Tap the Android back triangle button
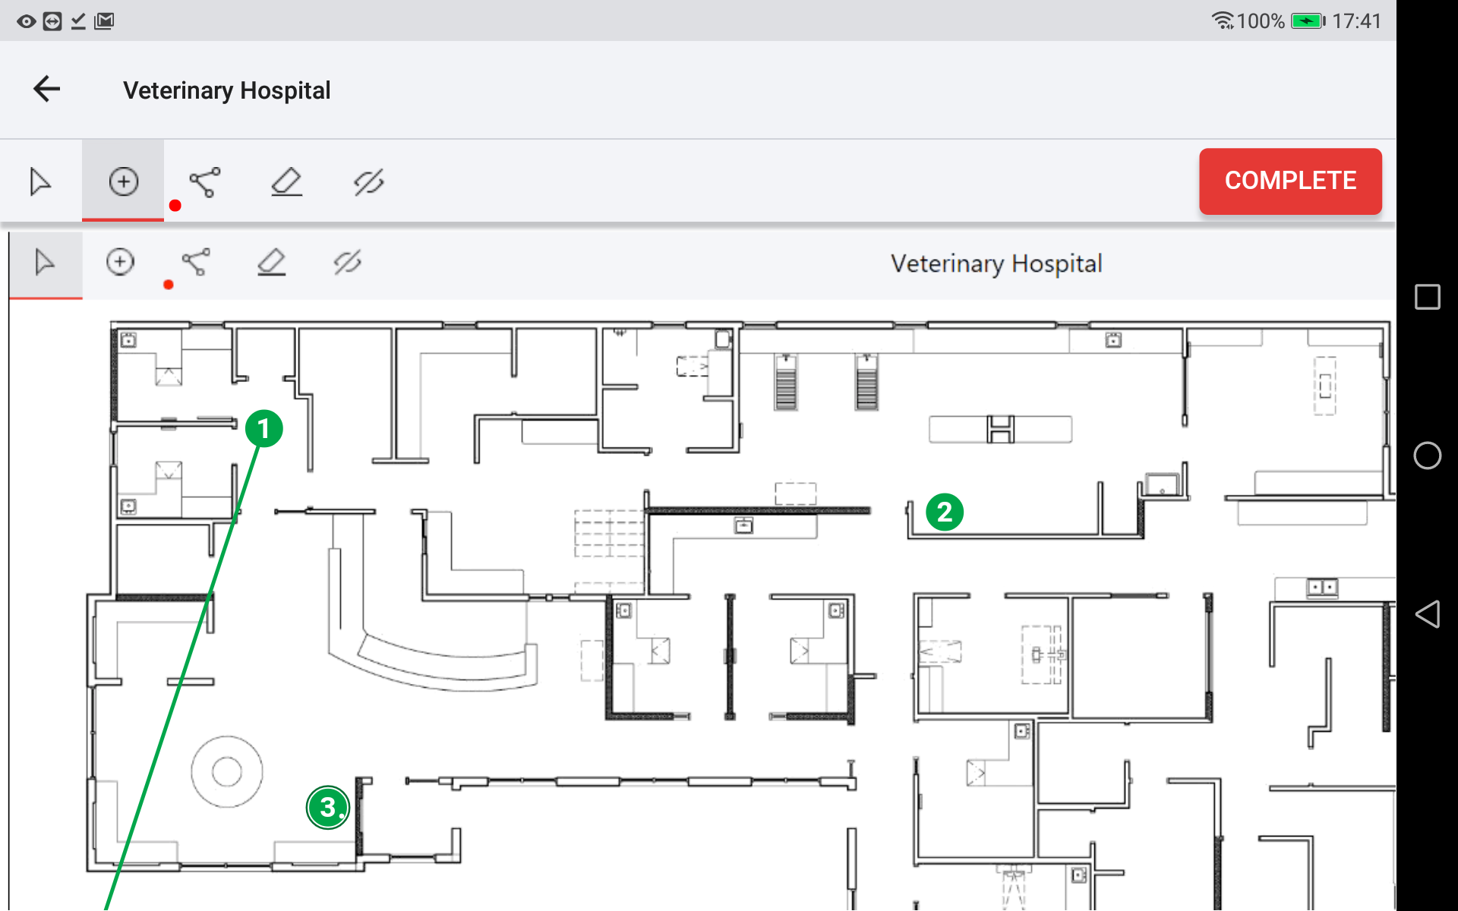The height and width of the screenshot is (911, 1458). (x=1427, y=614)
